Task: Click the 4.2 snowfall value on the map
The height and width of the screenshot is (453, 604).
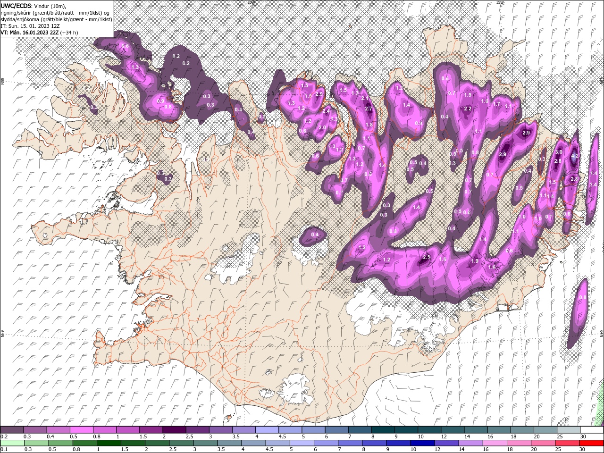Action: point(574,156)
